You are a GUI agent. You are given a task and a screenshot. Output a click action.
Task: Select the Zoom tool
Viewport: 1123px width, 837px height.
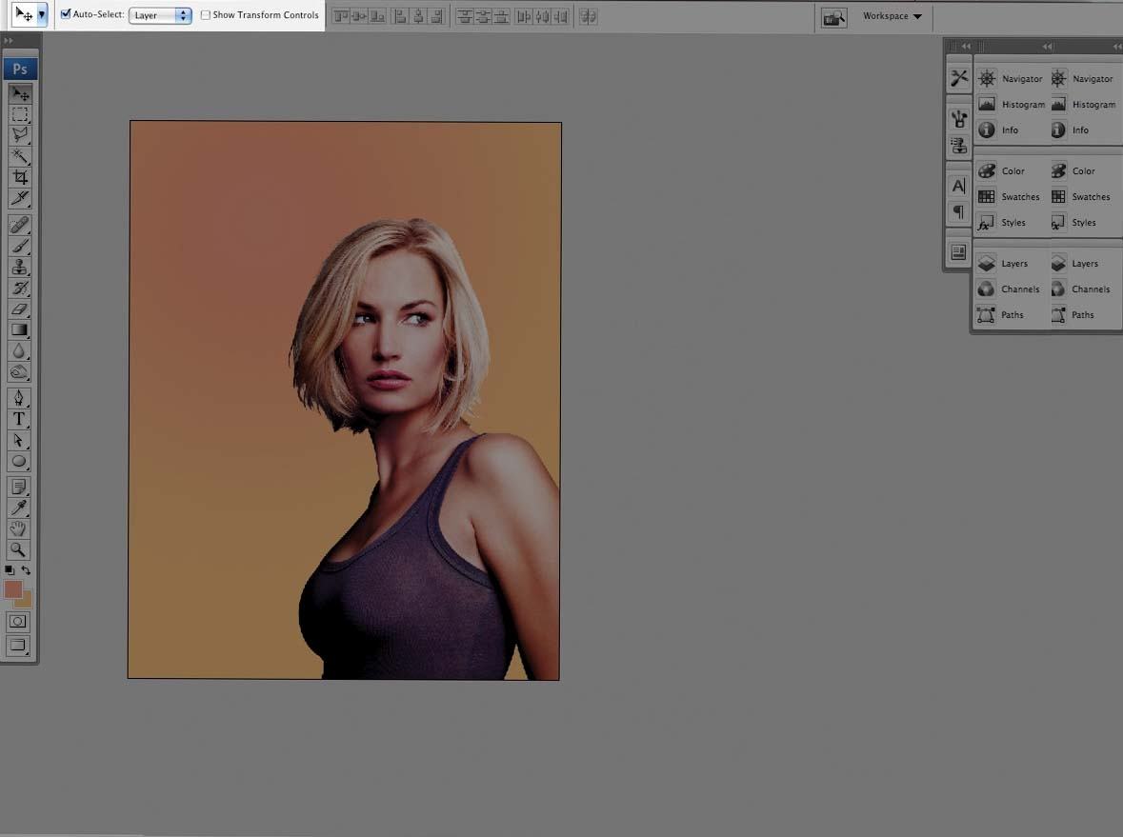tap(19, 549)
